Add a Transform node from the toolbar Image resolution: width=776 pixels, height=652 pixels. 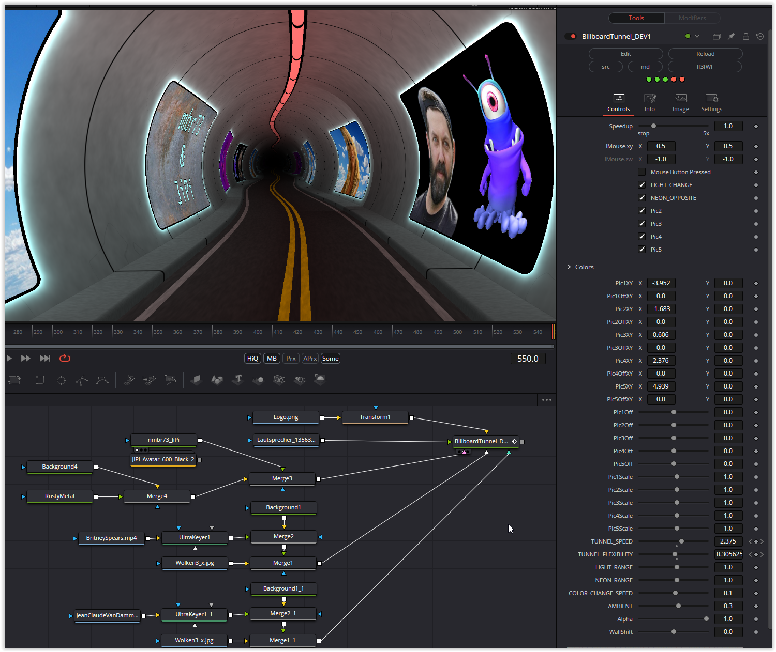[14, 380]
